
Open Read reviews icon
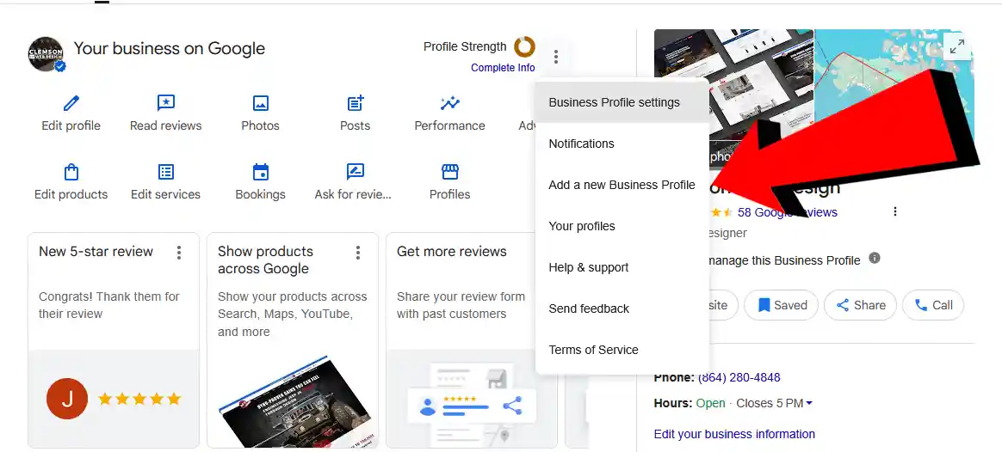point(165,103)
